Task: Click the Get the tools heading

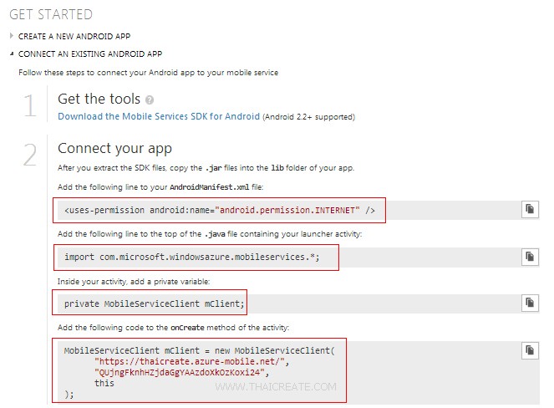Action: click(99, 99)
